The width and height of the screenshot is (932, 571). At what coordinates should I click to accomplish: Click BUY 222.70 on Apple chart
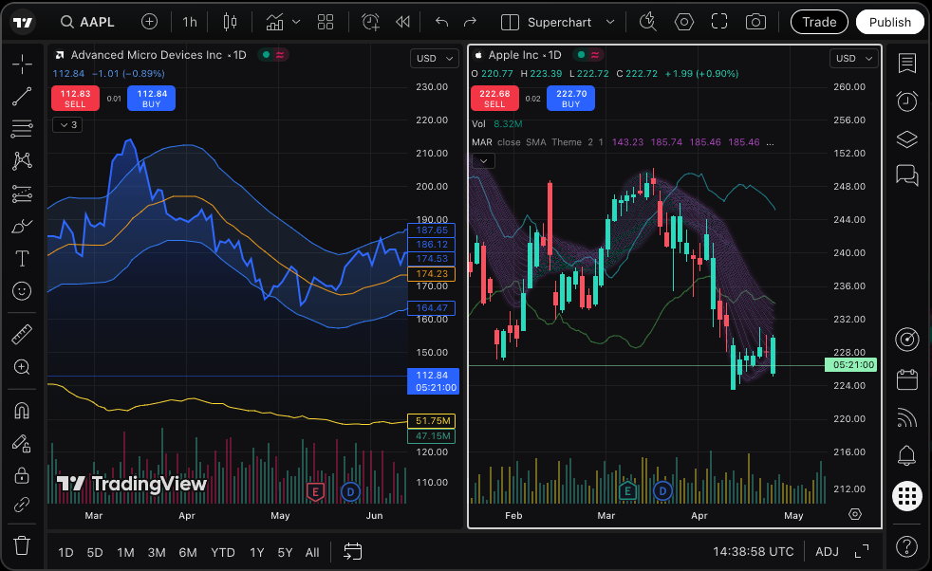coord(571,99)
